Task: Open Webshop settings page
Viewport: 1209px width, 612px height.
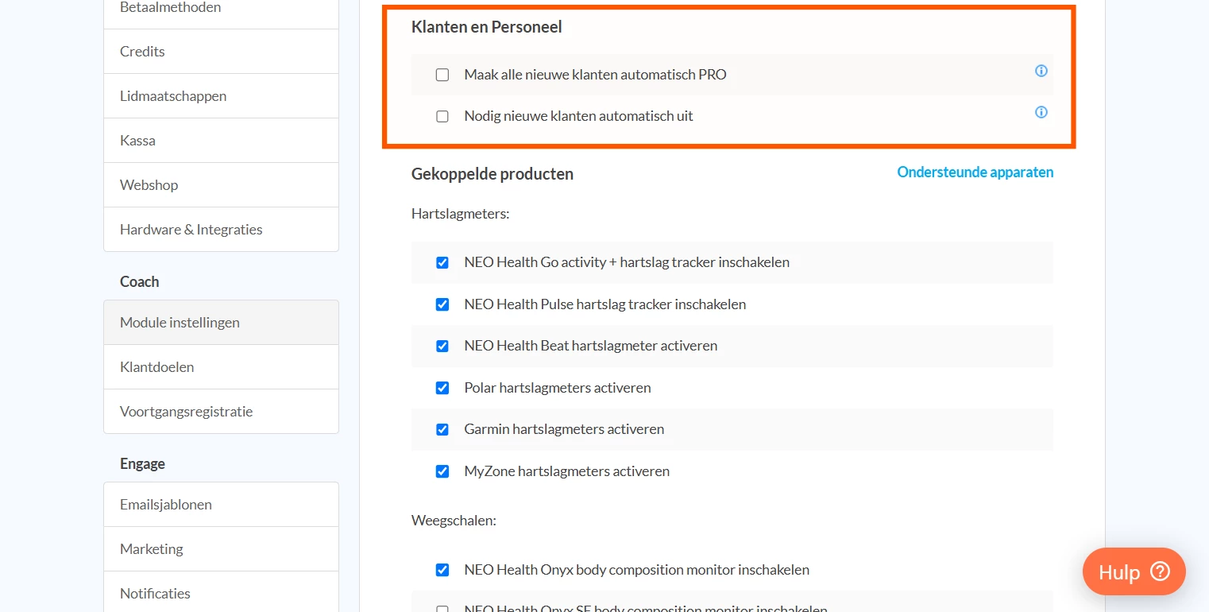Action: (149, 185)
